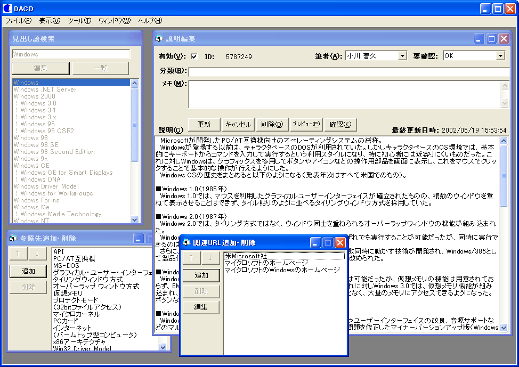The image size is (519, 367).
Task: Open the ヘルプ menu
Action: tap(150, 21)
